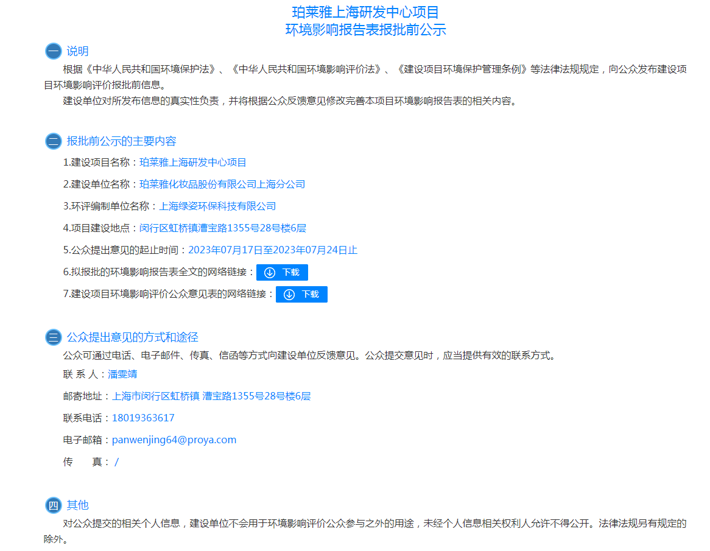Click EIA agency 上海绿姿环保科技有限公司

click(217, 206)
